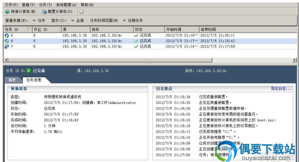The height and width of the screenshot is (162, 299).
Task: Click the 平均传输速率 value 1.79 MB/s
Action: (x=53, y=132)
